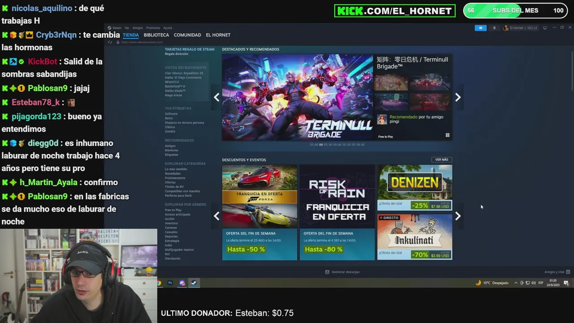Open the REMATCH recently viewed link
This screenshot has height=323, width=574.
coord(172,82)
